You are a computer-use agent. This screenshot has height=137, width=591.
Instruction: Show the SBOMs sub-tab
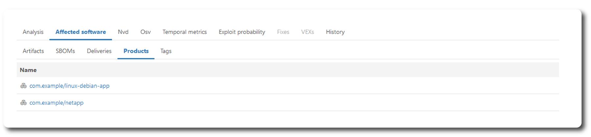click(x=65, y=51)
